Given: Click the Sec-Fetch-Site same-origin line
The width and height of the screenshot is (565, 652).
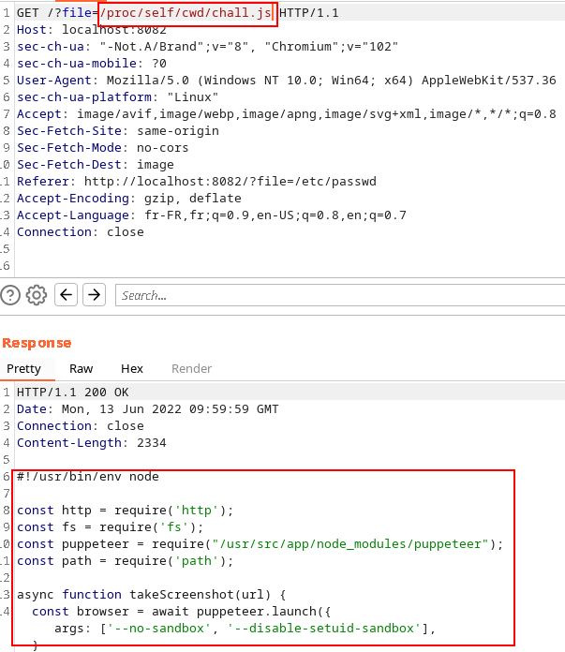Looking at the screenshot, I should (x=118, y=131).
